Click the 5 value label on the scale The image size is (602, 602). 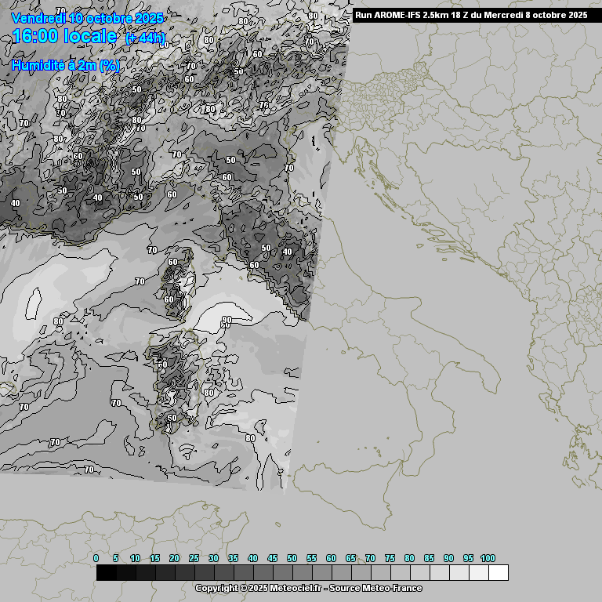[x=115, y=558]
